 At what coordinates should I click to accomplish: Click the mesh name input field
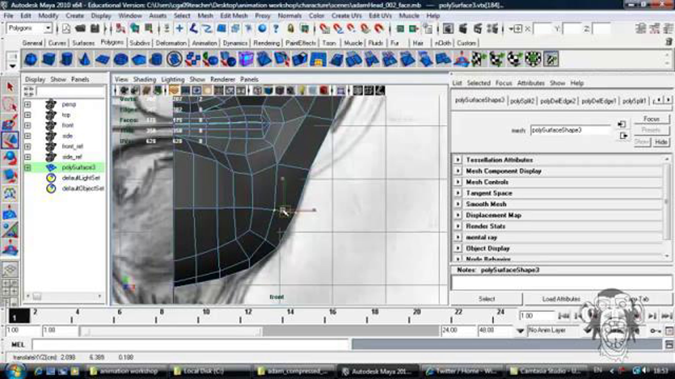tap(570, 130)
